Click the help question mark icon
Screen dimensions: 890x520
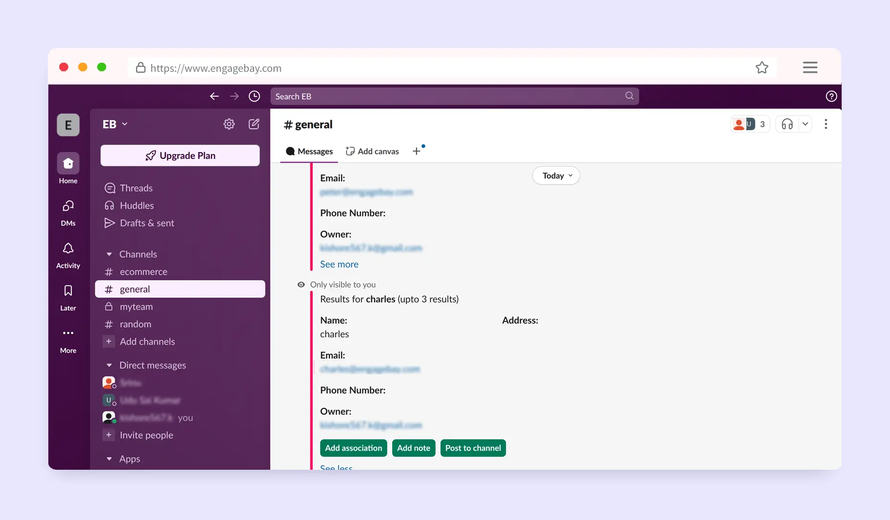point(831,96)
